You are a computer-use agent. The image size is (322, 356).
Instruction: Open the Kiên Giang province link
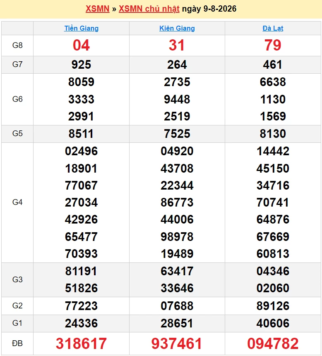pyautogui.click(x=177, y=29)
